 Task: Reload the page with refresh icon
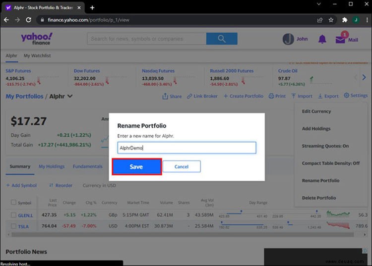tap(28, 20)
